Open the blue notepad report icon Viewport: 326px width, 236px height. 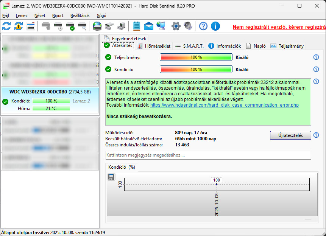pyautogui.click(x=137, y=26)
